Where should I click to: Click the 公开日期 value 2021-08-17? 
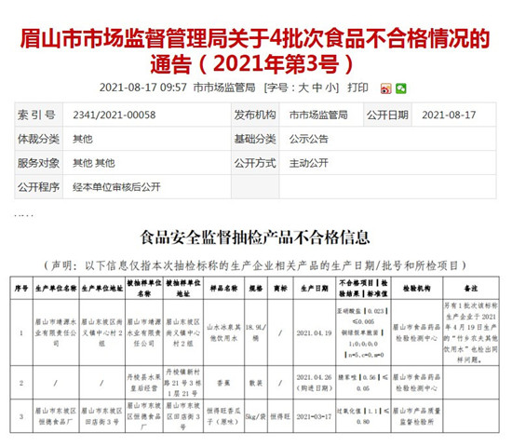click(x=449, y=115)
